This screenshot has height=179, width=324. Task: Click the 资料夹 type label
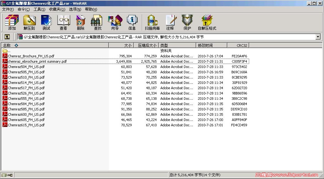166,51
